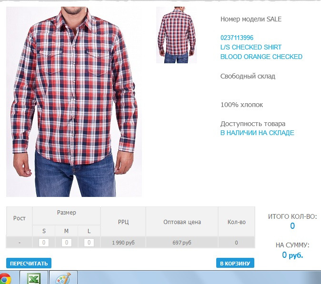Select the size S quantity field
Screen dimensions: 321x284
44,243
